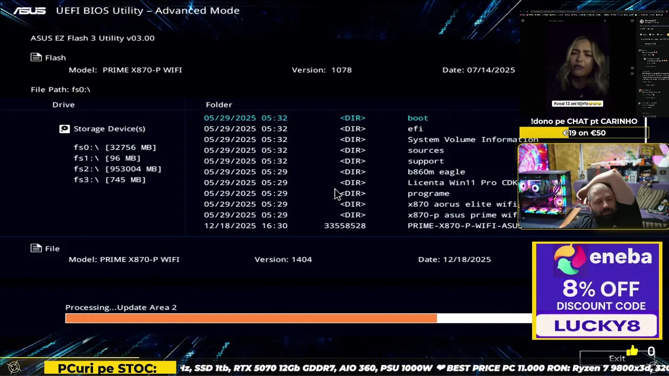Click File Version 1404 text
Viewport: 669px width, 376px height.
click(283, 259)
